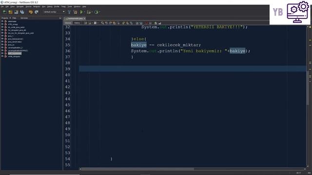Open the Run Project dropdown arrow
The image size is (312, 175).
(x=84, y=12)
